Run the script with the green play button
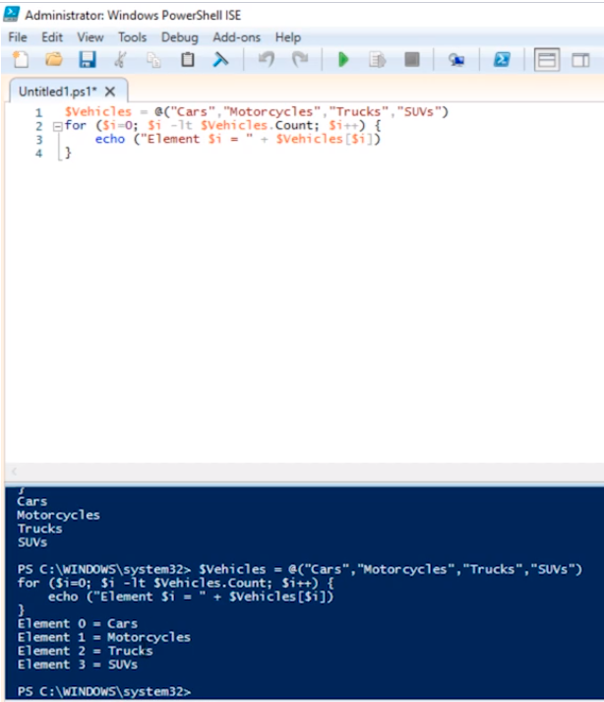Screen dimensions: 604x702 [343, 60]
